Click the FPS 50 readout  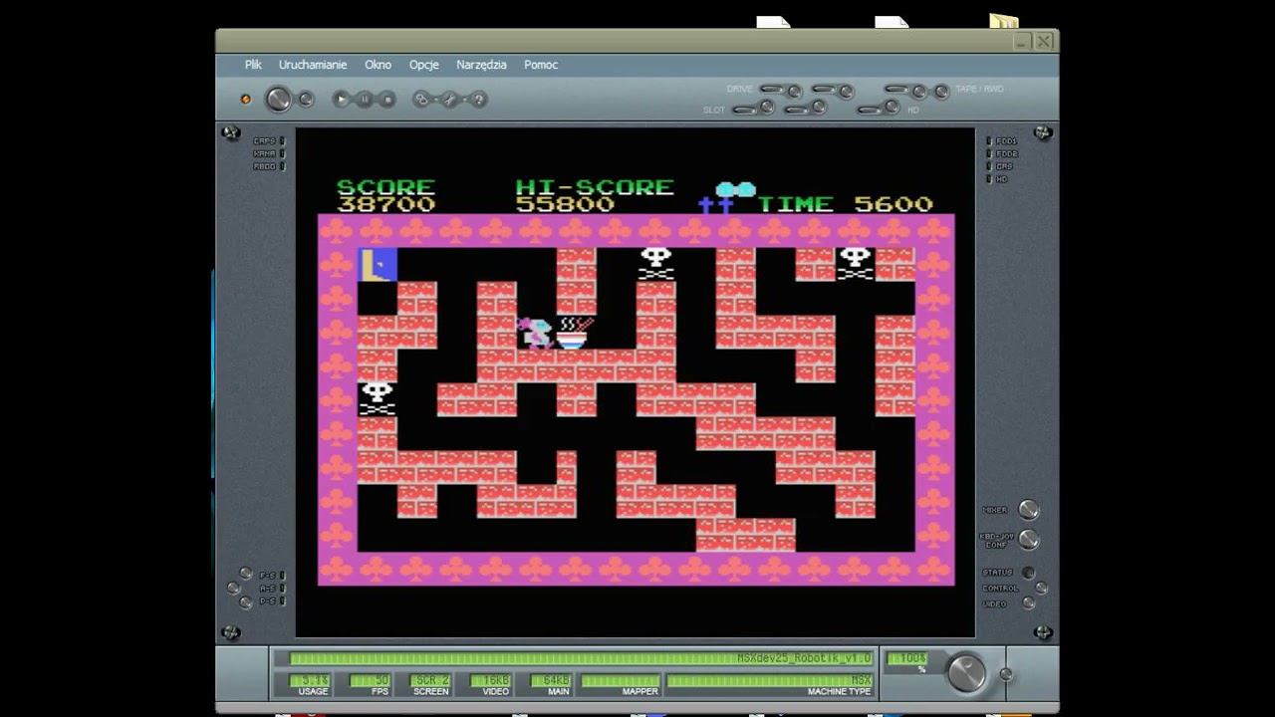[370, 681]
